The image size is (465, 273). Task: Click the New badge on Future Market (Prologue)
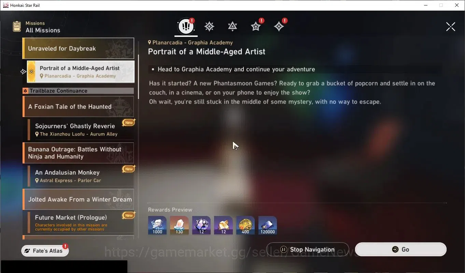coord(129,215)
